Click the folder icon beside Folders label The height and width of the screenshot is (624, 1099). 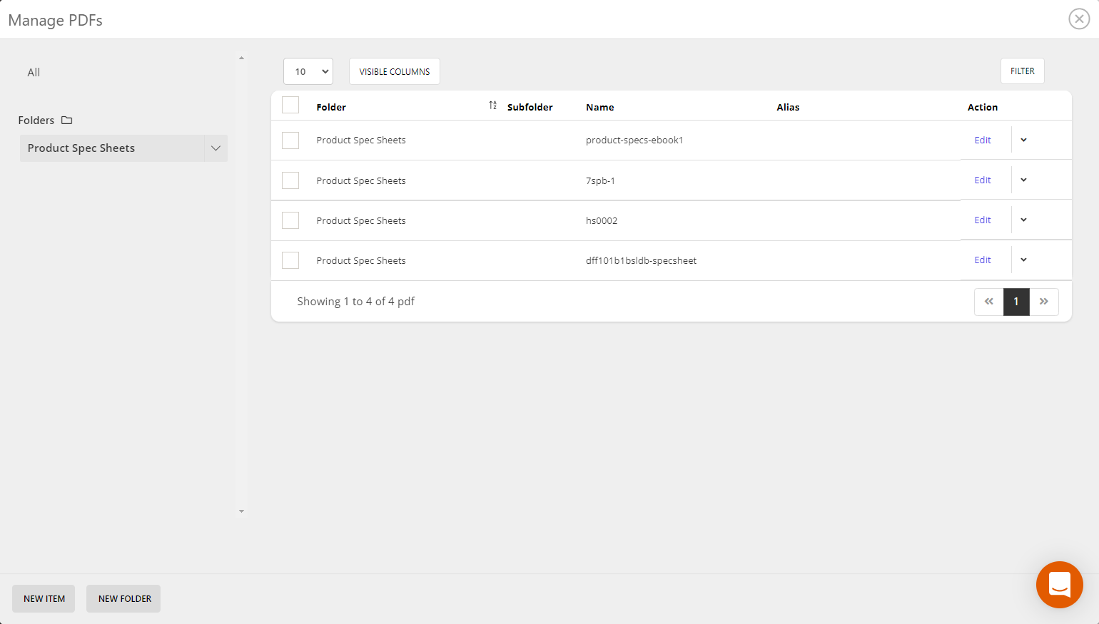click(67, 121)
